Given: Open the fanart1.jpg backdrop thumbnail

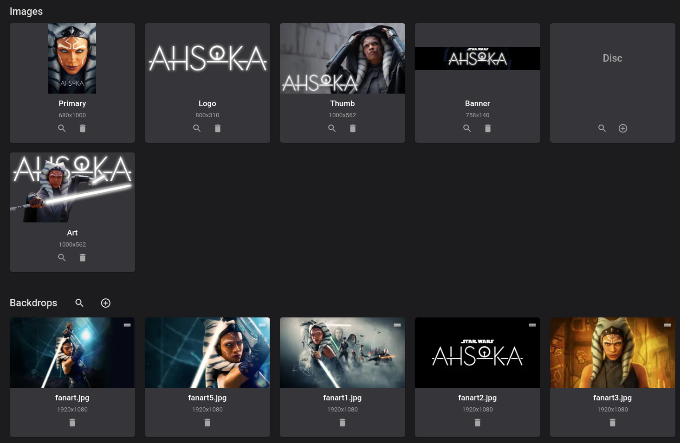Looking at the screenshot, I should 343,353.
